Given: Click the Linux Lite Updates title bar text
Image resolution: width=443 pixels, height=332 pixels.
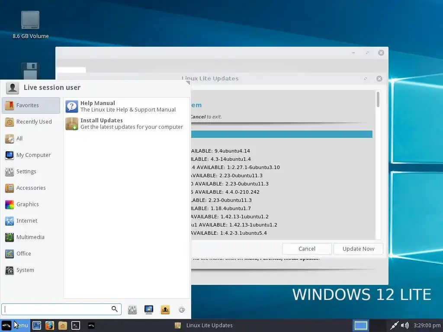Looking at the screenshot, I should click(210, 79).
